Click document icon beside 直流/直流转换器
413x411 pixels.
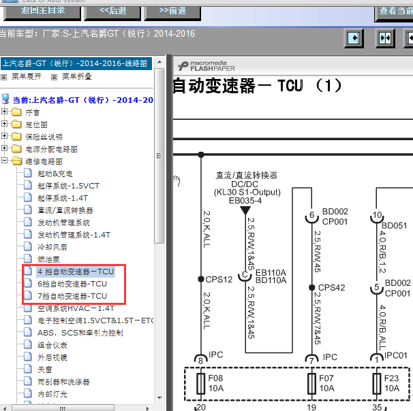point(28,210)
